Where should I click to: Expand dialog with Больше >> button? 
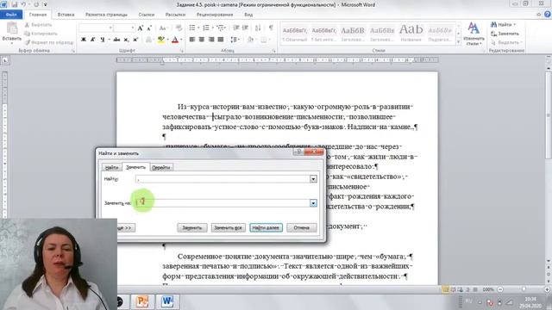point(126,227)
